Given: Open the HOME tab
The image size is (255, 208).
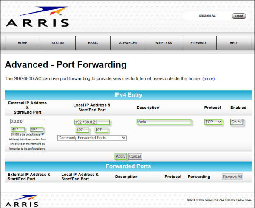Looking at the screenshot, I should (23, 43).
